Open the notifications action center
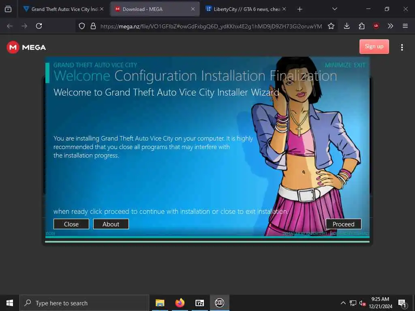 point(402,303)
